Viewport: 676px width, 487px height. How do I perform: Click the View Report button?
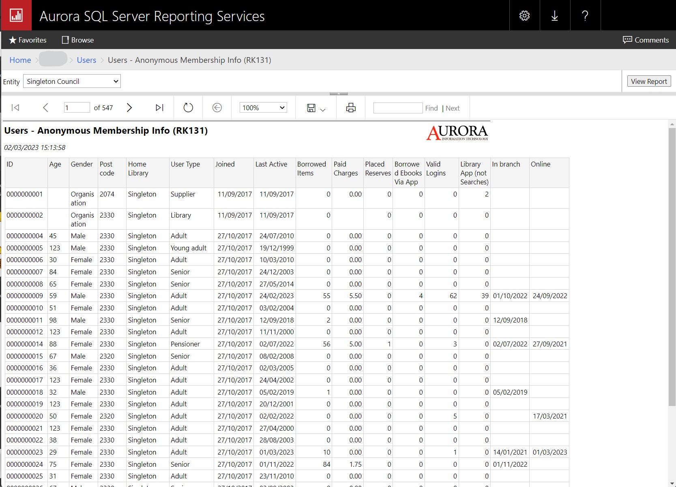[649, 81]
